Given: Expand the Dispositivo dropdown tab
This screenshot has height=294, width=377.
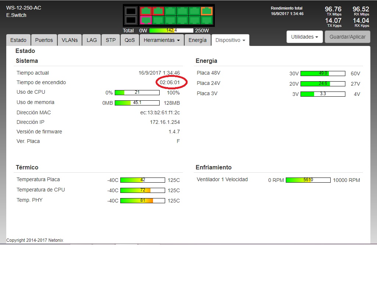Looking at the screenshot, I should coord(230,40).
